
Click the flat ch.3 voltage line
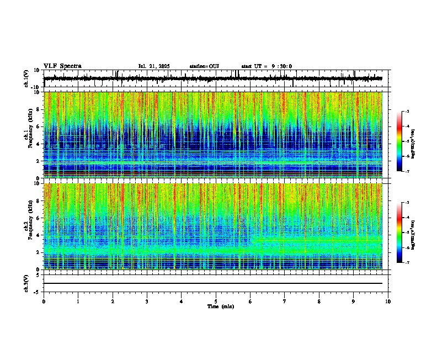pos(213,283)
